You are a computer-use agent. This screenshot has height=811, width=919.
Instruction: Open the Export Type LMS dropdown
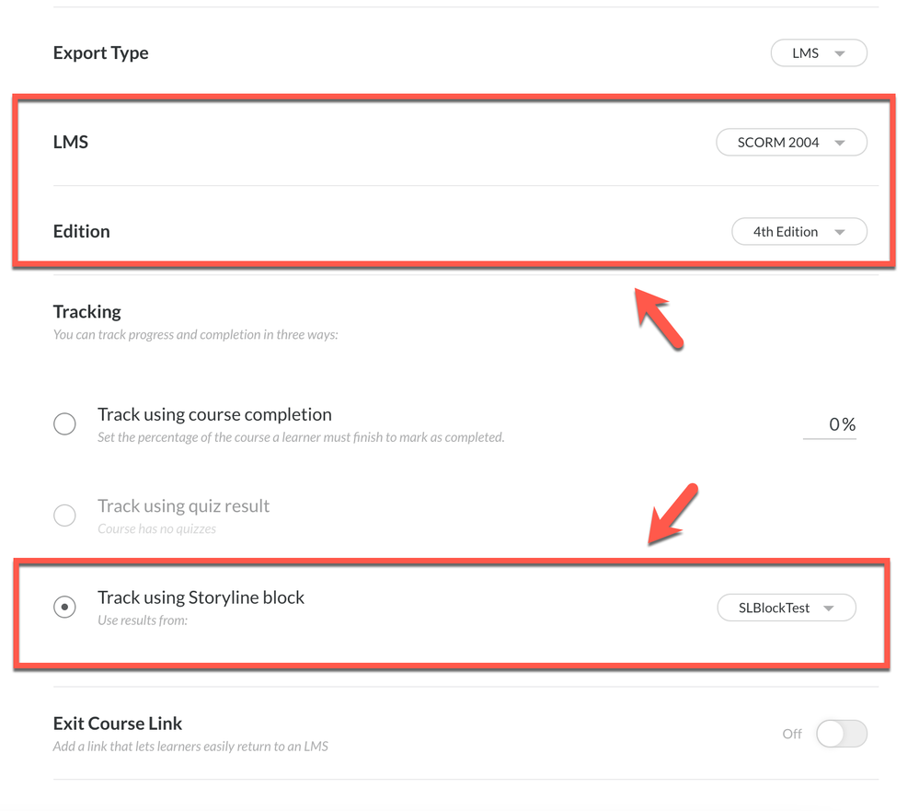[x=818, y=53]
